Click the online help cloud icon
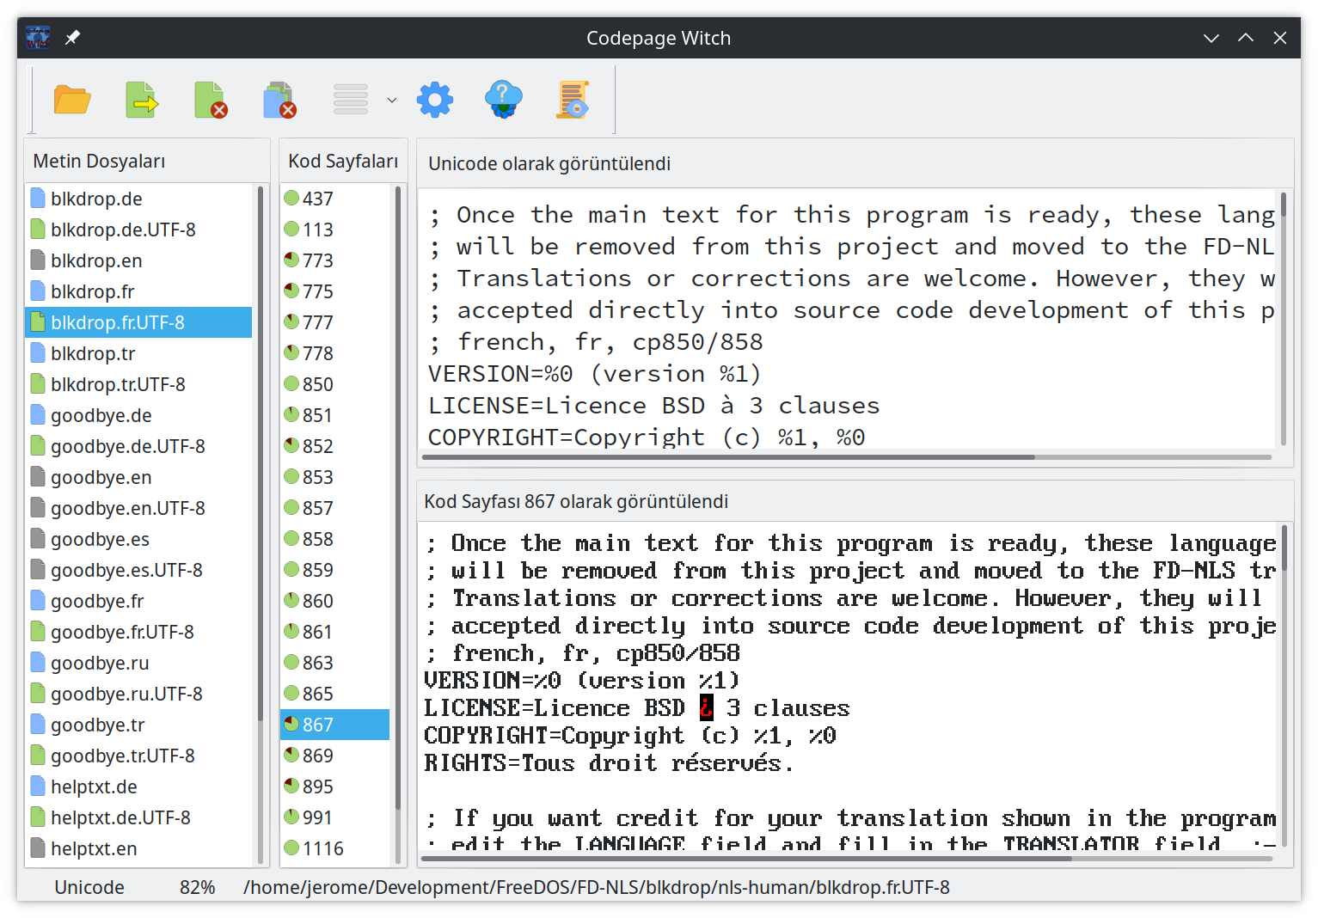The image size is (1318, 918). coord(504,101)
